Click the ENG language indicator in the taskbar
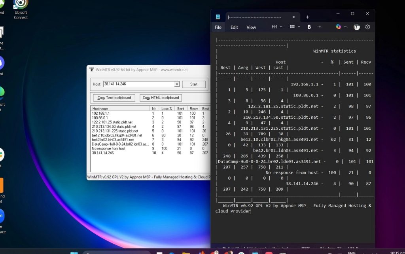405x254 pixels. (x=352, y=252)
